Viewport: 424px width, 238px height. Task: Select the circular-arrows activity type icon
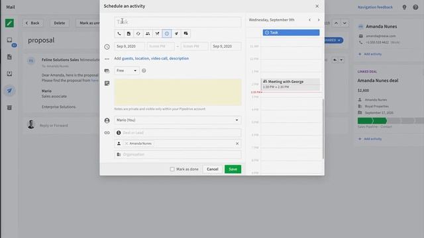(x=138, y=34)
